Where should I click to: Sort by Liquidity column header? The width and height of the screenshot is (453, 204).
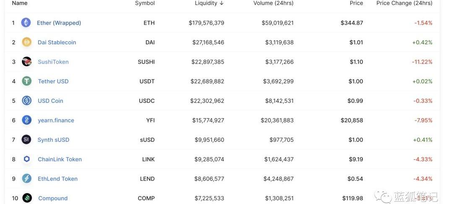pyautogui.click(x=209, y=3)
